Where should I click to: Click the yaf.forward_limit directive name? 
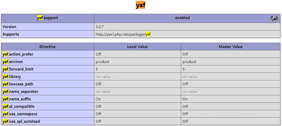tap(18, 69)
